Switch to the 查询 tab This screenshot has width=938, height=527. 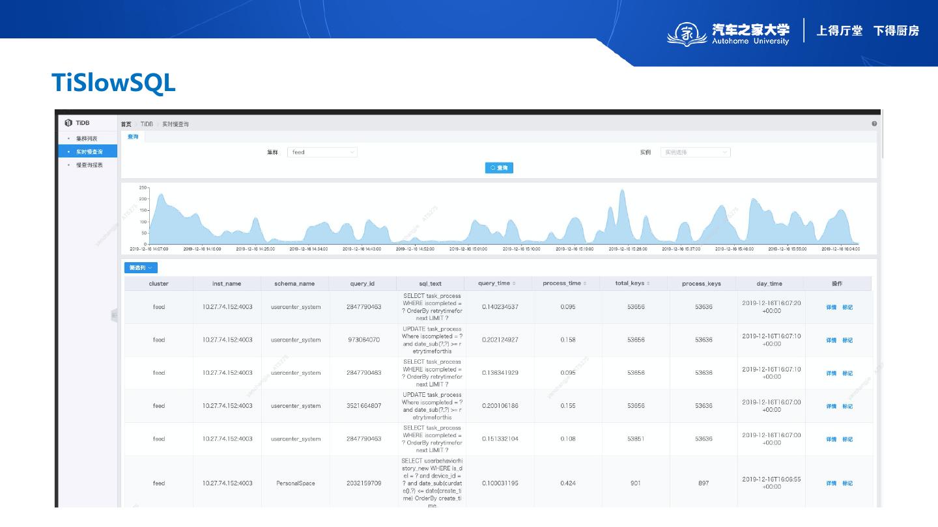point(133,137)
